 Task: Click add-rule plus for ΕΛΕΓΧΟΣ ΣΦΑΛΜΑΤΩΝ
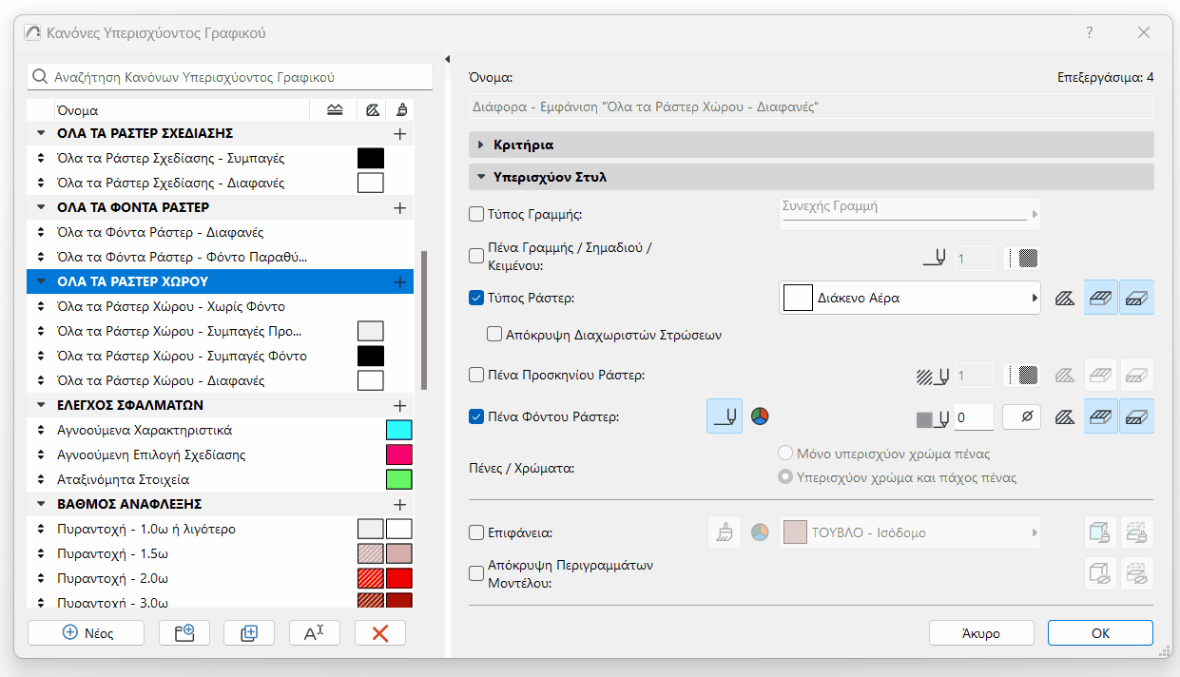click(399, 405)
